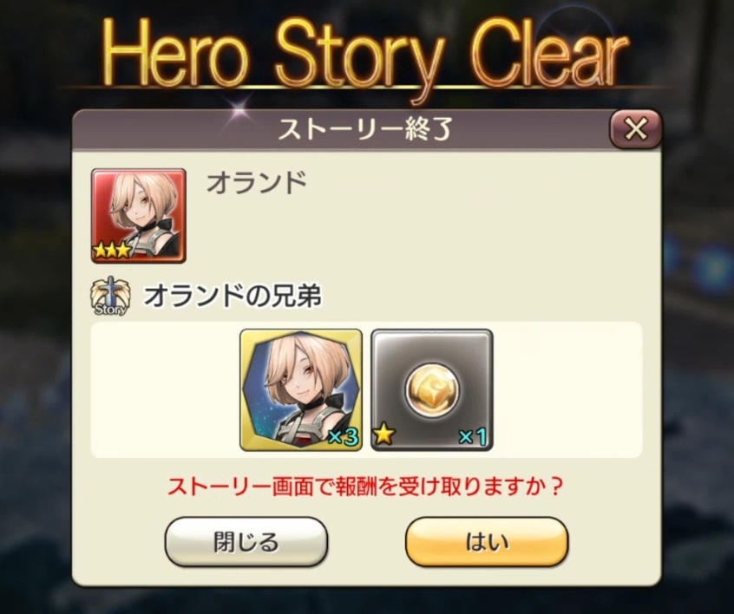Click the はい confirmation button

[487, 542]
